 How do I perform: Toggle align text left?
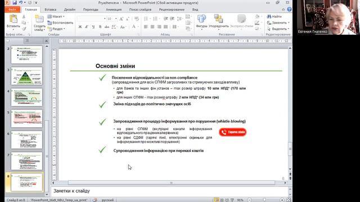146,27
